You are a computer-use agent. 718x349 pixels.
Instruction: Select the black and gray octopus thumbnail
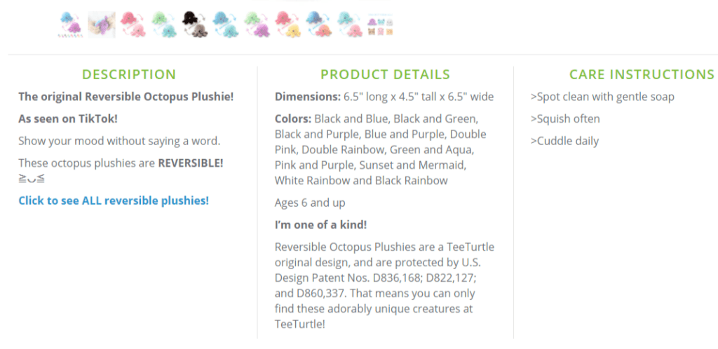coord(194,25)
